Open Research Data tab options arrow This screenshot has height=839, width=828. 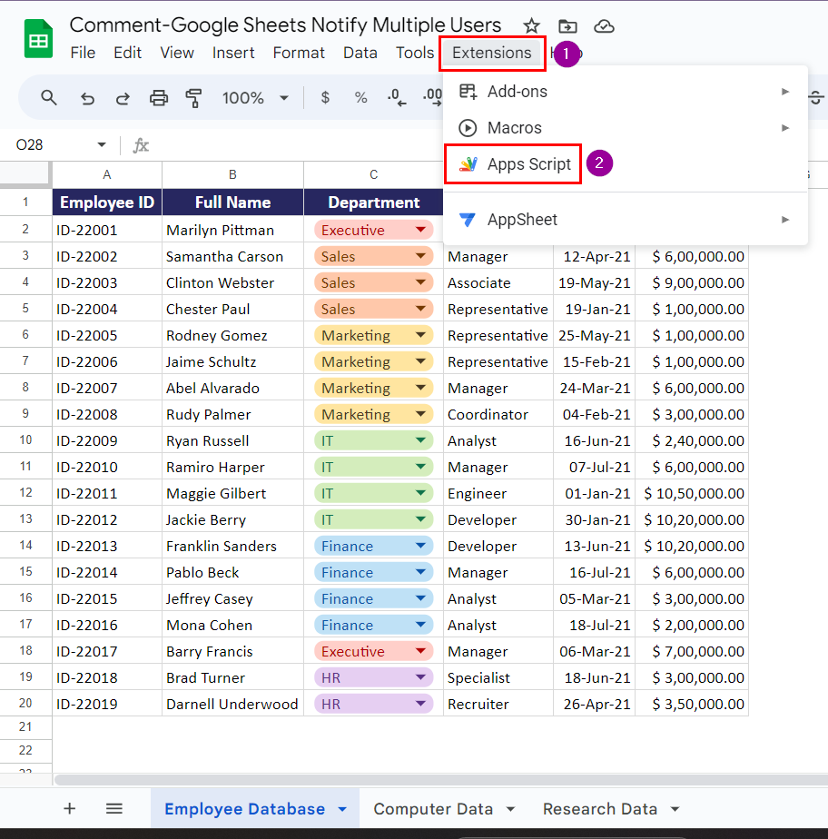675,810
